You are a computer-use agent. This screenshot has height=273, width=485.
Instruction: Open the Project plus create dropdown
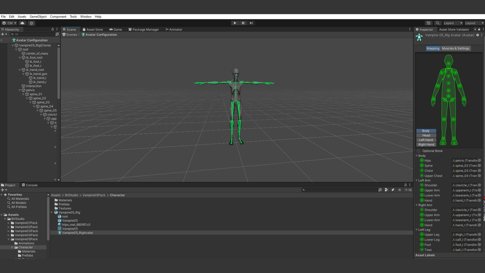point(4,190)
